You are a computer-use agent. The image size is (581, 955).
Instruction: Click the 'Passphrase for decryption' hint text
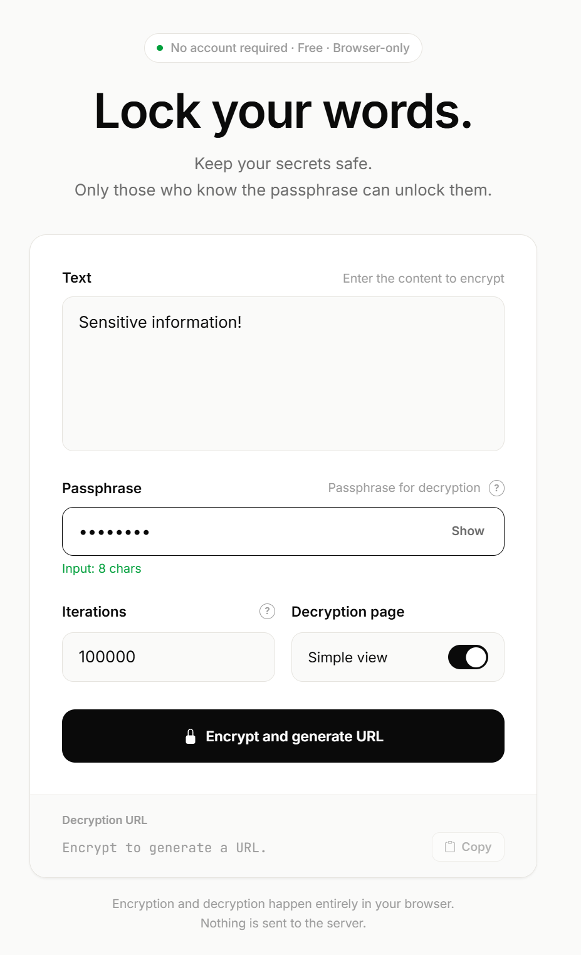(x=404, y=488)
